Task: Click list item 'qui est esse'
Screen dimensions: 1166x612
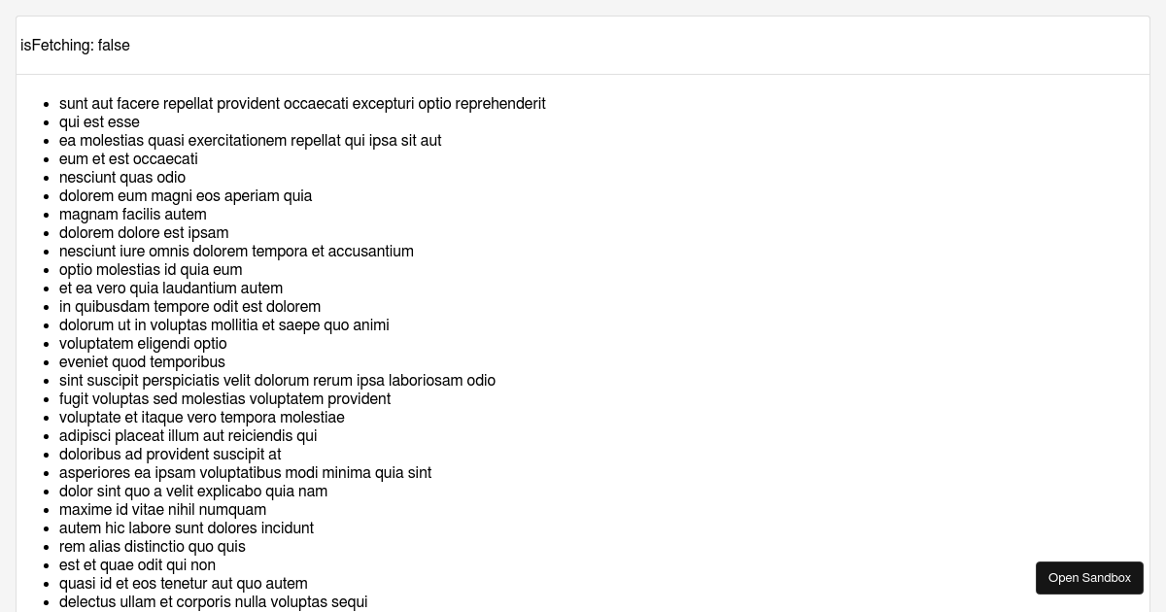Action: pos(99,122)
